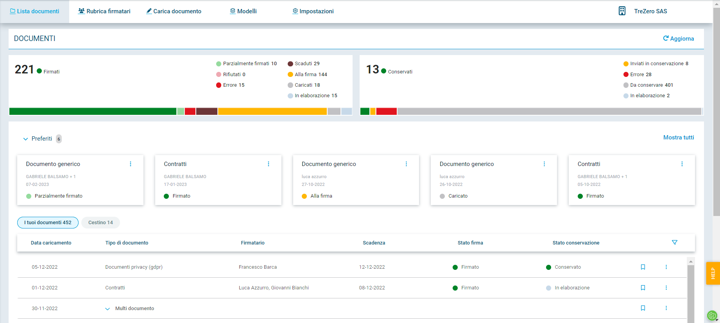The image size is (720, 323).
Task: Sort by Tipo di documento column
Action: (127, 243)
